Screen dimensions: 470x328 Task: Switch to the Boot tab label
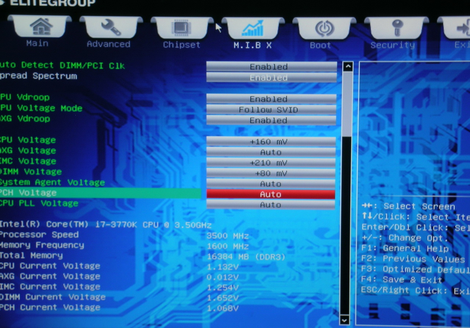tap(320, 45)
